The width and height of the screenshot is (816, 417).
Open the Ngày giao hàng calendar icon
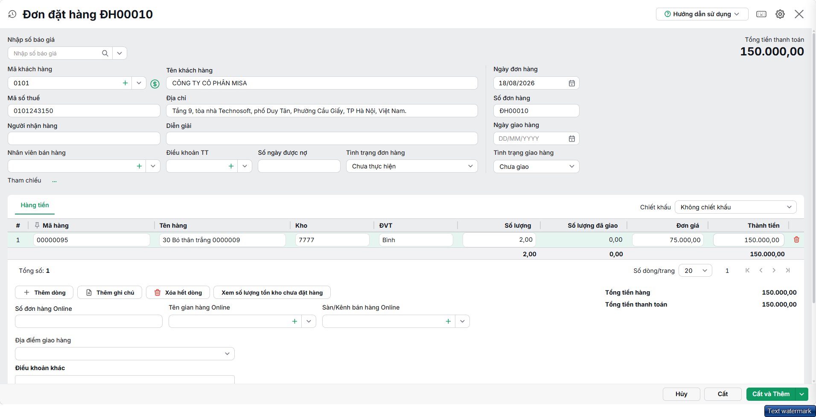(572, 139)
